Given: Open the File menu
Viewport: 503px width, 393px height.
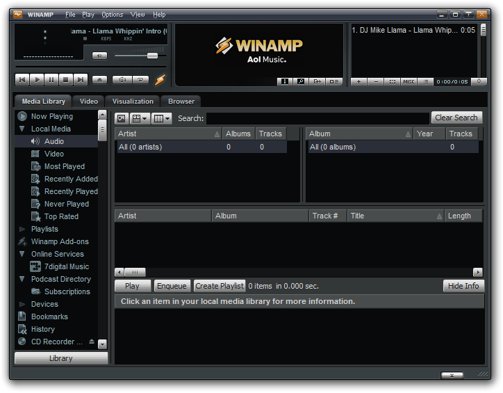Looking at the screenshot, I should (70, 15).
